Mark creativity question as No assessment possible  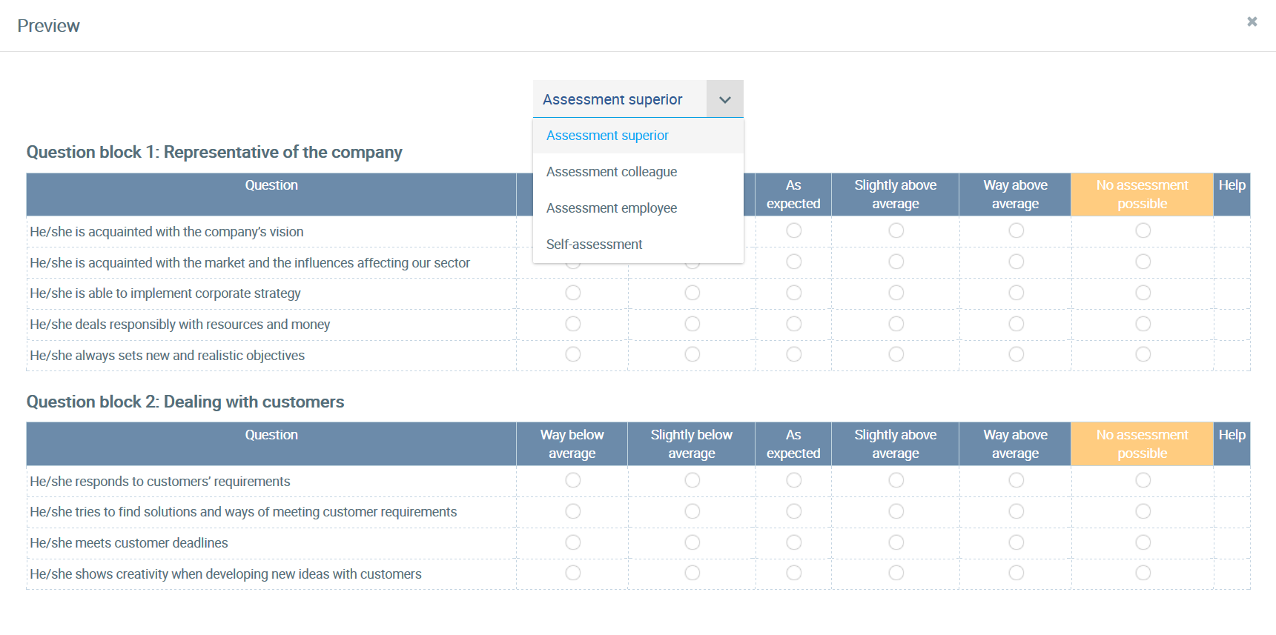point(1143,573)
